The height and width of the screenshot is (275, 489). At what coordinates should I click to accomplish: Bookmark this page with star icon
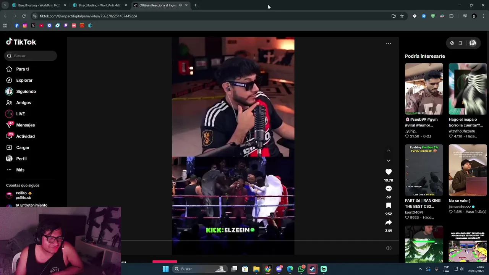(x=402, y=16)
